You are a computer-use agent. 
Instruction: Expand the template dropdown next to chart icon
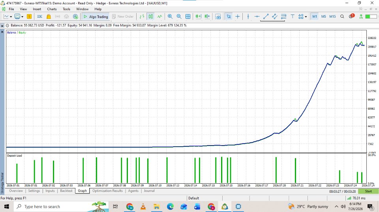tap(22, 17)
